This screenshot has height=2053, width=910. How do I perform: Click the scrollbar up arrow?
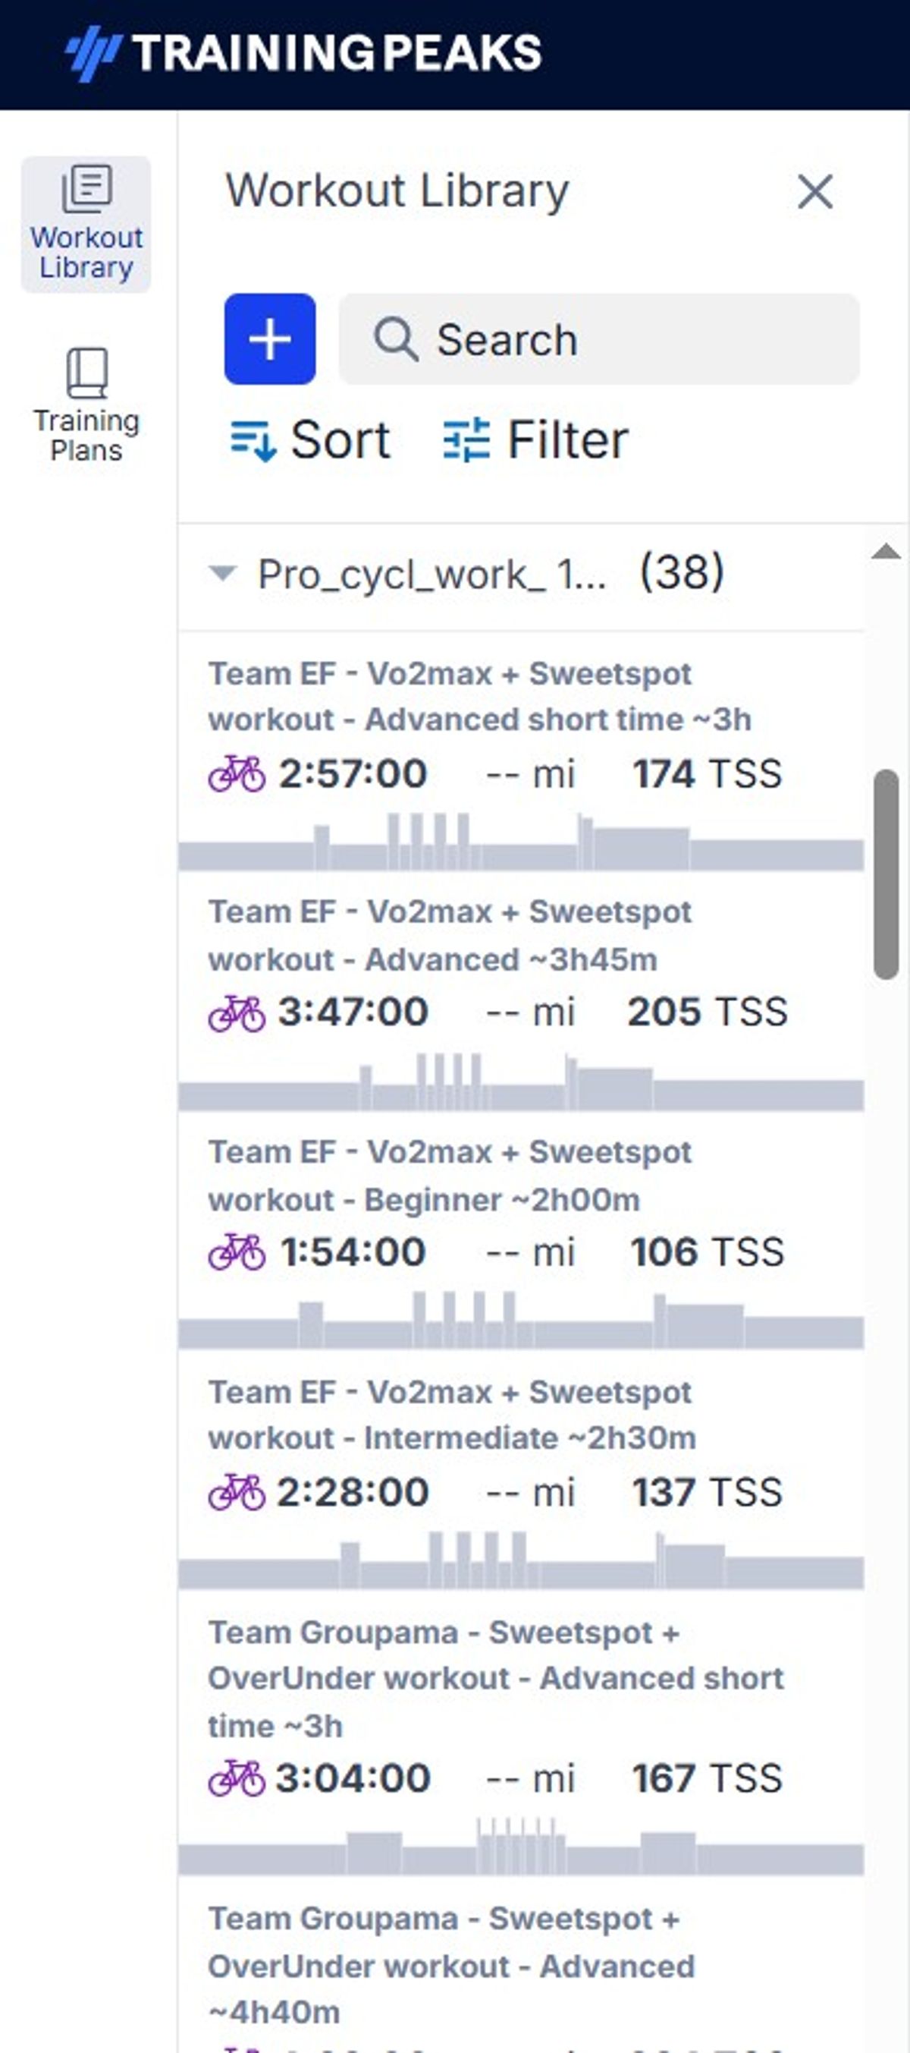(885, 552)
